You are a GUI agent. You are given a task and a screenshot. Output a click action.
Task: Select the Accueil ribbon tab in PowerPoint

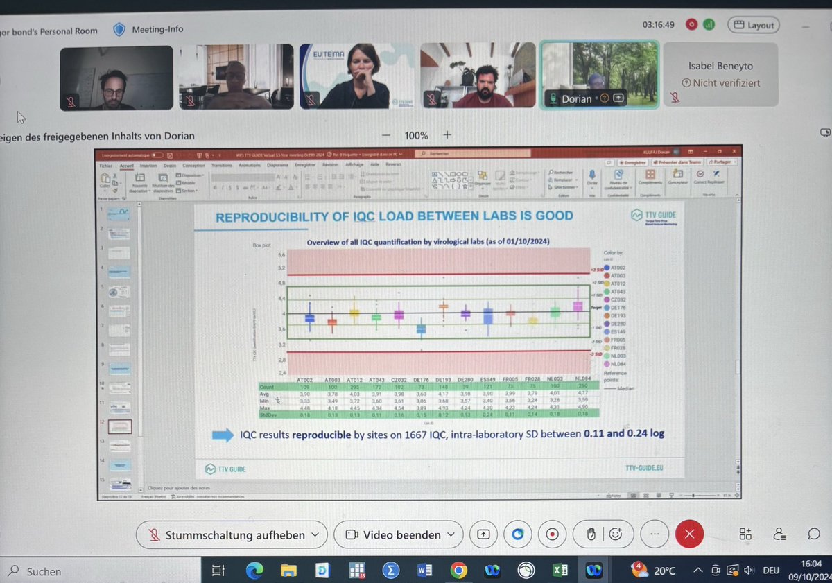click(x=126, y=165)
